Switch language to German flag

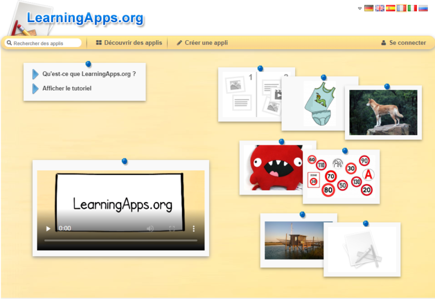(x=369, y=8)
